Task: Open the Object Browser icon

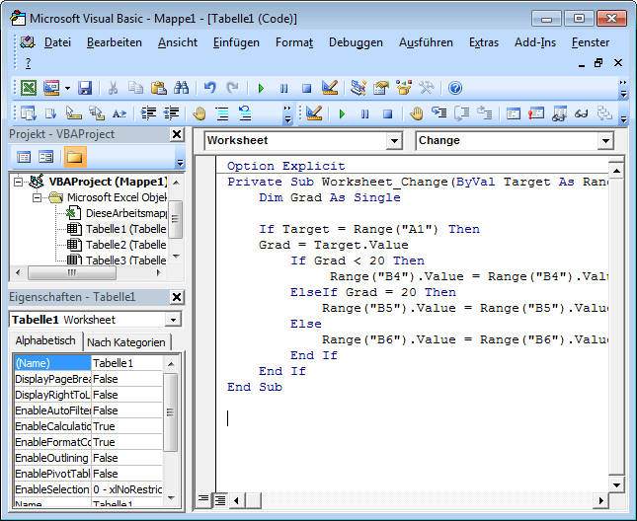Action: coord(404,88)
